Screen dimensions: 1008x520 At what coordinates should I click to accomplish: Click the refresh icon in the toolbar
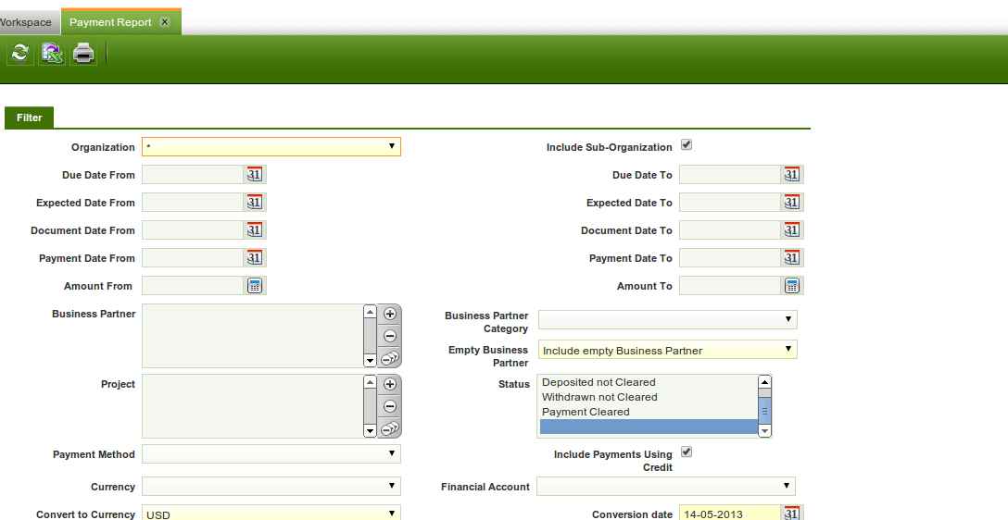pyautogui.click(x=19, y=54)
